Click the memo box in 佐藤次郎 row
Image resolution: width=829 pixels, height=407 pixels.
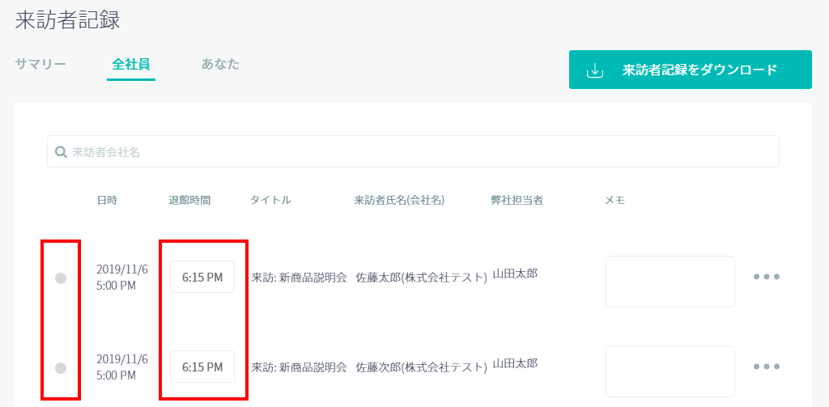coord(670,371)
